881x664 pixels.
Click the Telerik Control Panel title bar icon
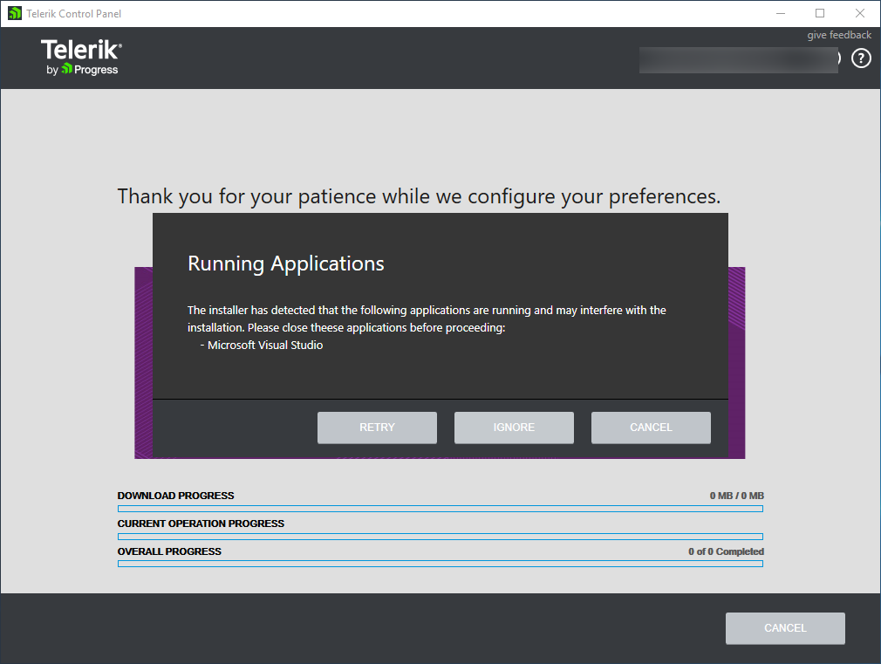click(x=14, y=13)
